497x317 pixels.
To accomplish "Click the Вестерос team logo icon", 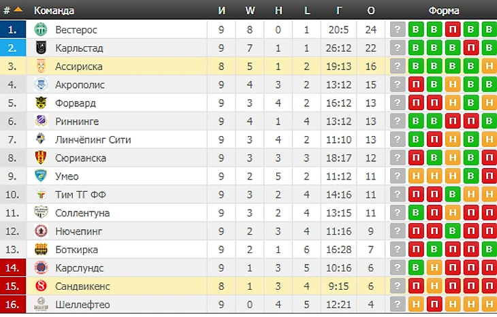I will click(41, 30).
